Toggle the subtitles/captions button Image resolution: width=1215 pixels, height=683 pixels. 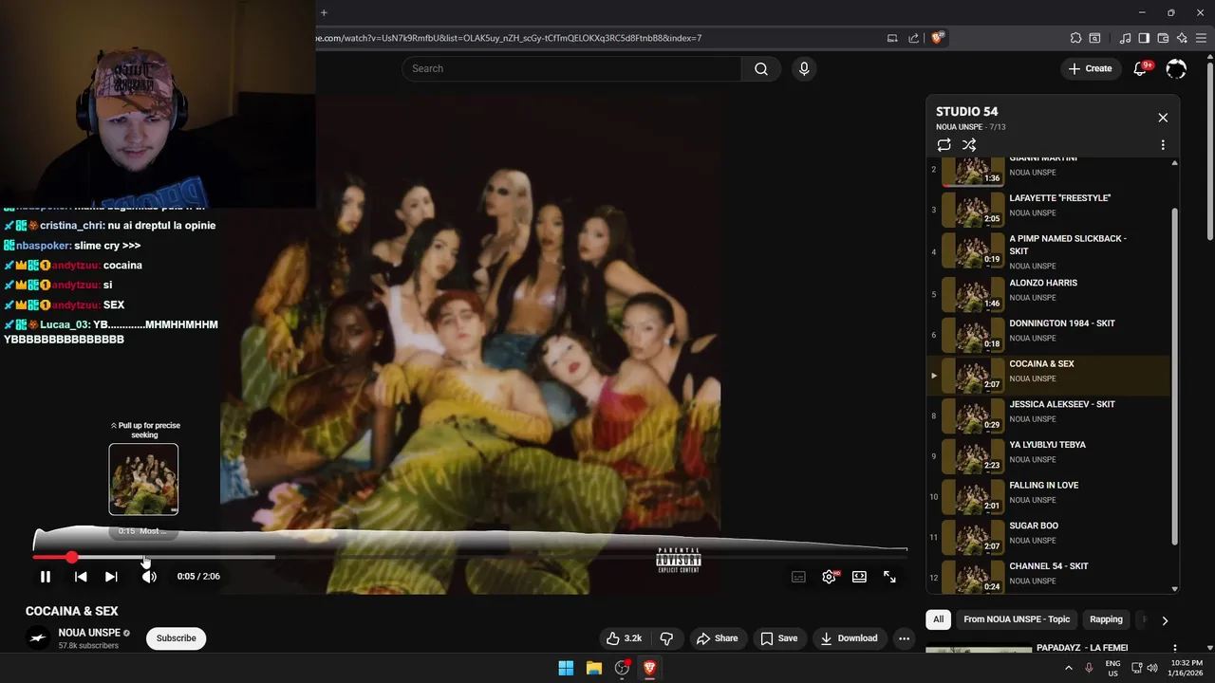click(798, 577)
